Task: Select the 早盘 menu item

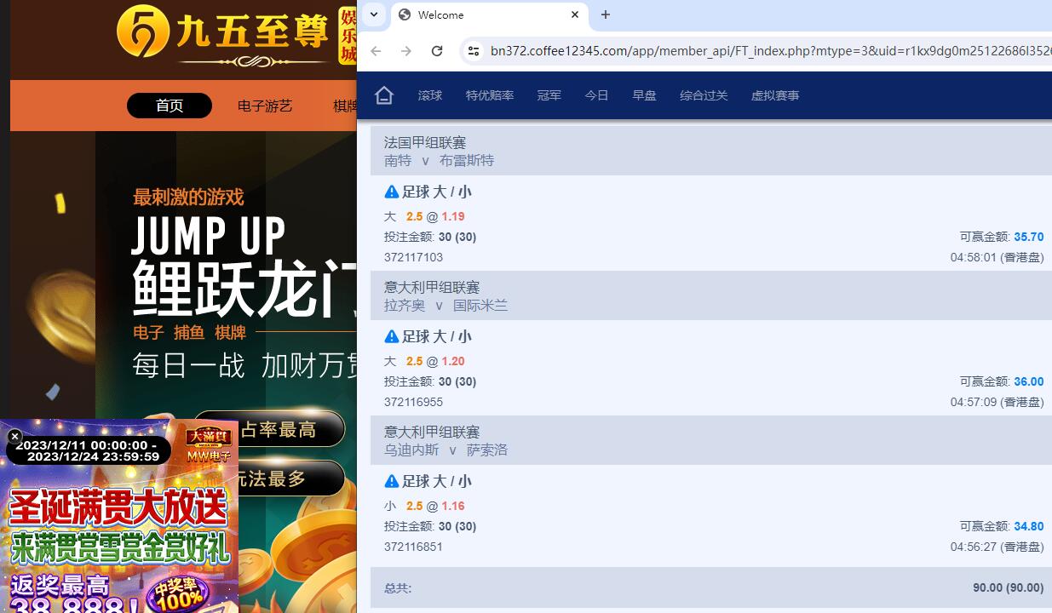Action: (645, 95)
